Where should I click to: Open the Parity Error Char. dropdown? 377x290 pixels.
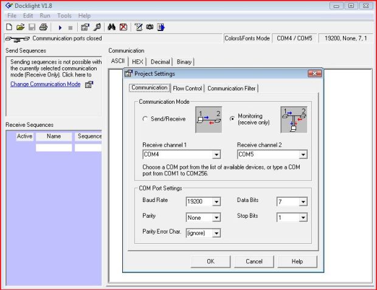coord(216,233)
